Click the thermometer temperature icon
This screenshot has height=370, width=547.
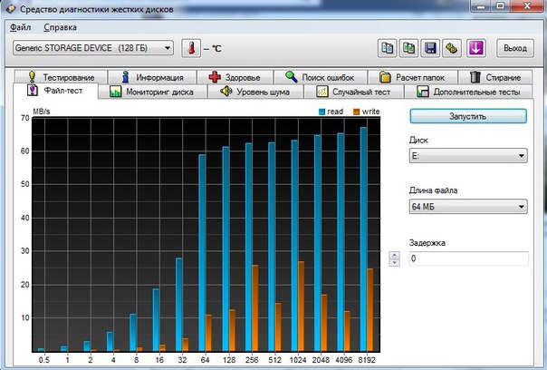(x=191, y=47)
